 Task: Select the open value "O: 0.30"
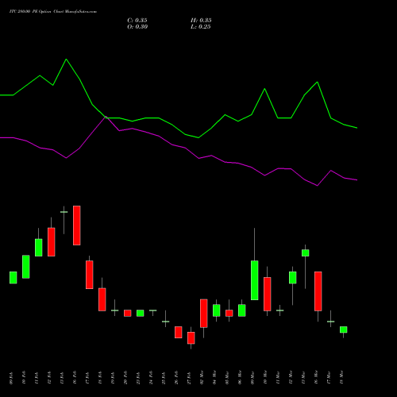click(x=137, y=27)
